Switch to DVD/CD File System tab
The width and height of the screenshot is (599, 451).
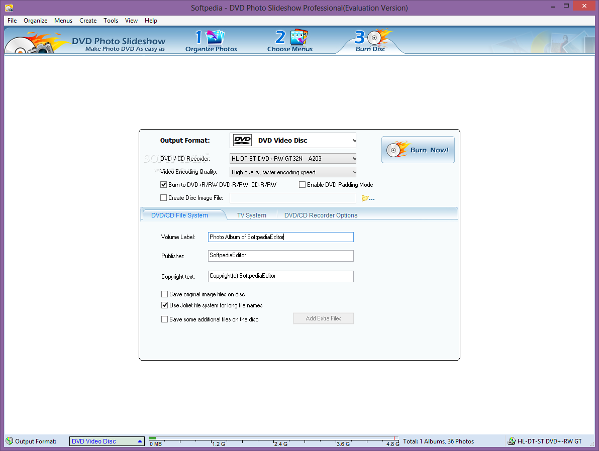[x=179, y=215]
